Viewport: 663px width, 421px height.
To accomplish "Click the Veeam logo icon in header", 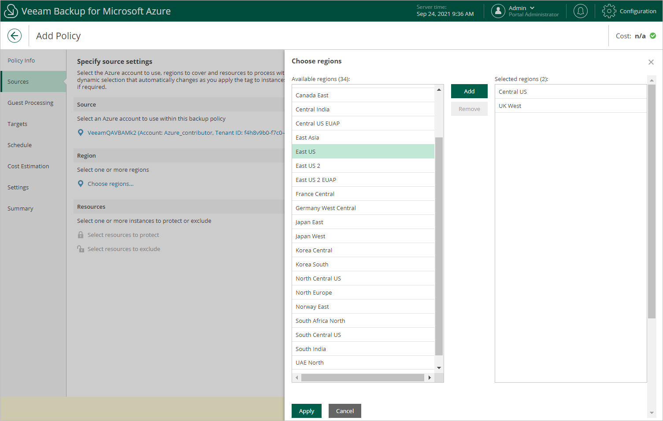I will pyautogui.click(x=11, y=11).
